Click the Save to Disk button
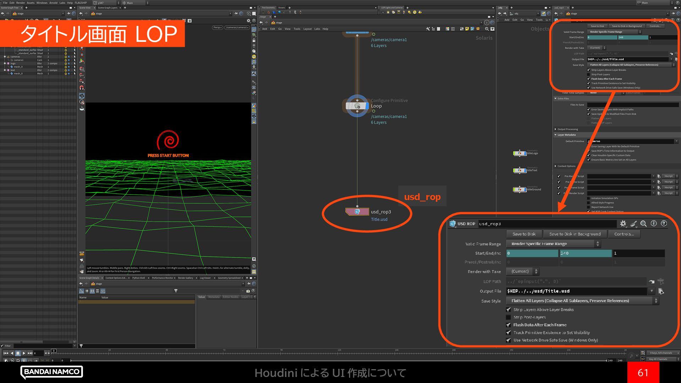Image resolution: width=681 pixels, height=383 pixels. point(524,234)
